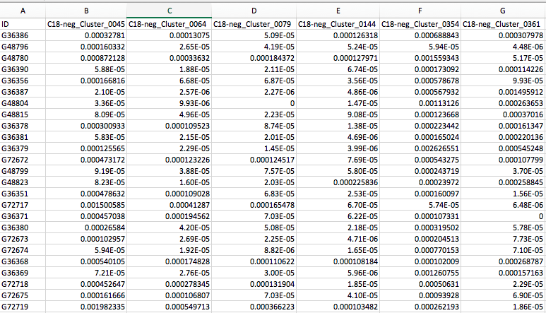Click the 0 cell in G36371 row
The width and height of the screenshot is (546, 313).
tap(503, 216)
